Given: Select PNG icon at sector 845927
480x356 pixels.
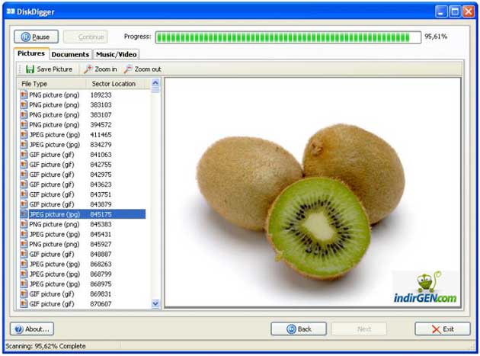Looking at the screenshot, I should point(24,244).
